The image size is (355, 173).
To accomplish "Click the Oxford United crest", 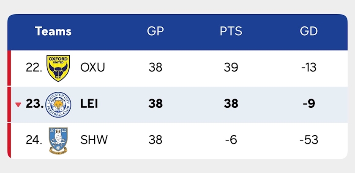I will 58,68.
